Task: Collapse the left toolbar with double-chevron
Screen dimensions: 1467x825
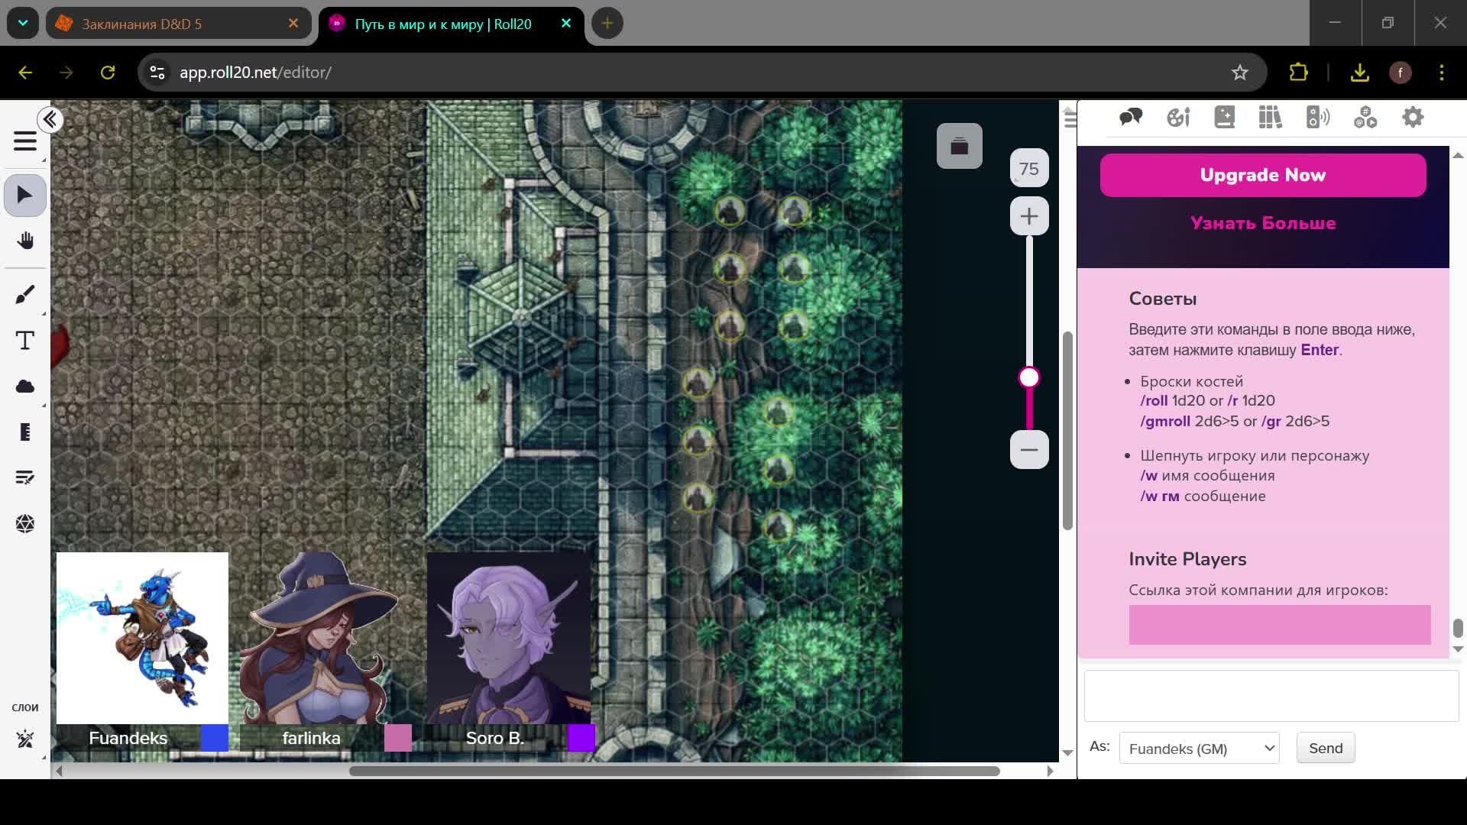Action: click(50, 120)
